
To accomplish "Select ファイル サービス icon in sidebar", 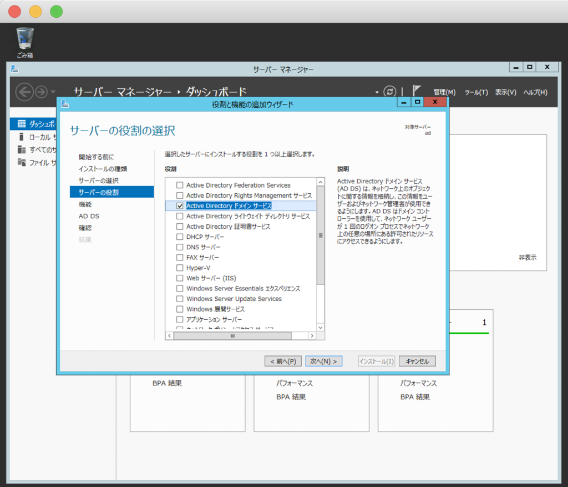I will pos(22,163).
